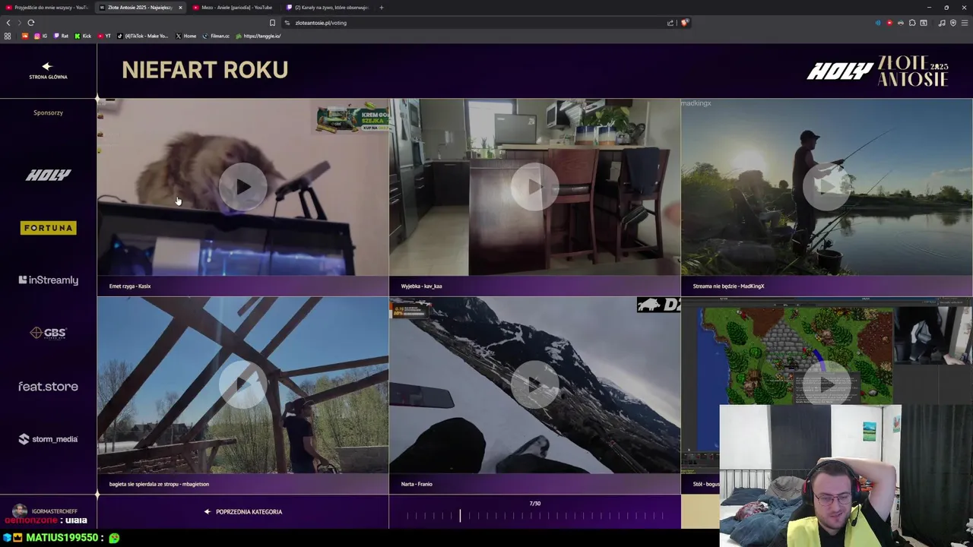
Task: Play the bagieta clip by mbagietson
Action: (x=242, y=384)
